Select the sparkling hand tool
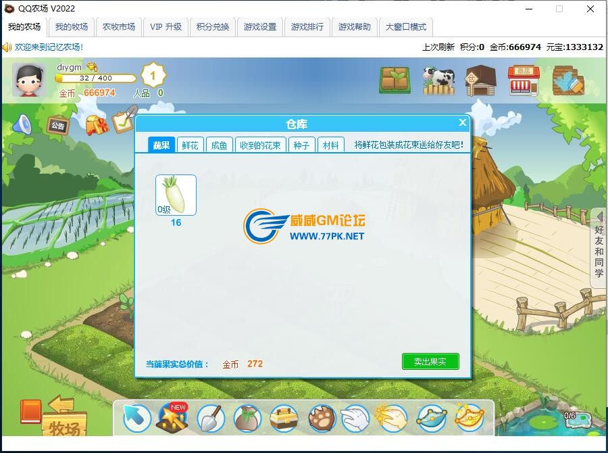 pos(392,417)
